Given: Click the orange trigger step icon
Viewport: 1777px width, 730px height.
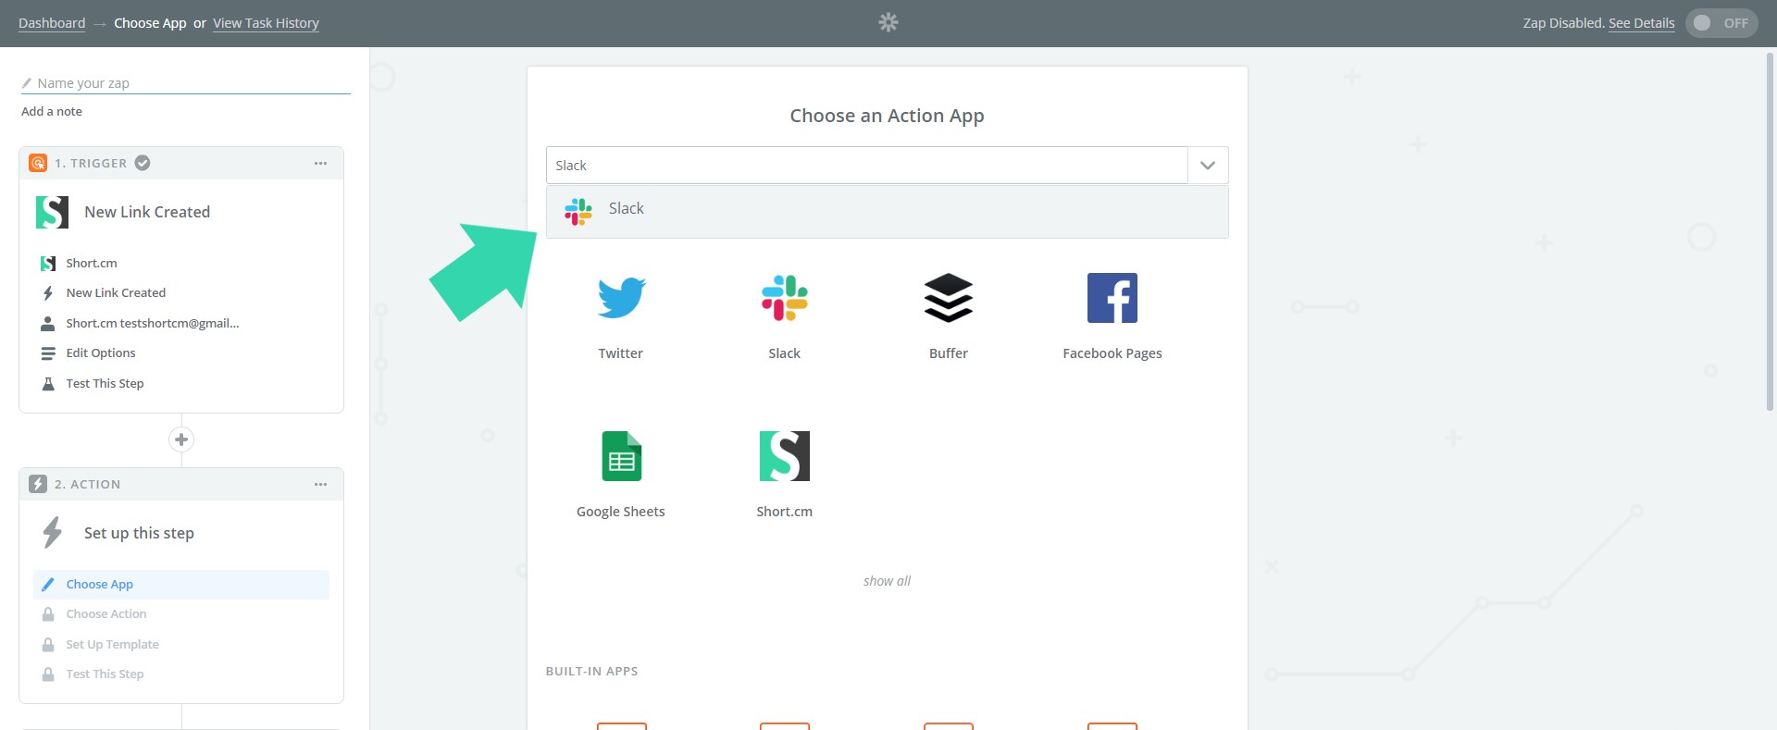Looking at the screenshot, I should click(38, 163).
